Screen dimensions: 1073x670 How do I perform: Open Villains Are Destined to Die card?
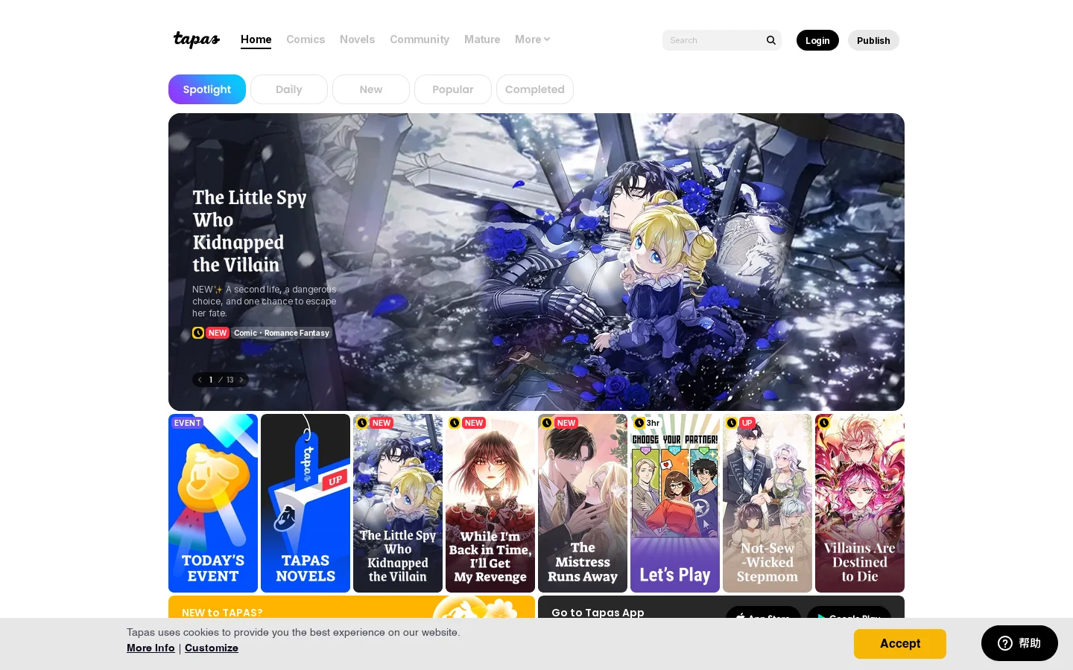coord(860,503)
